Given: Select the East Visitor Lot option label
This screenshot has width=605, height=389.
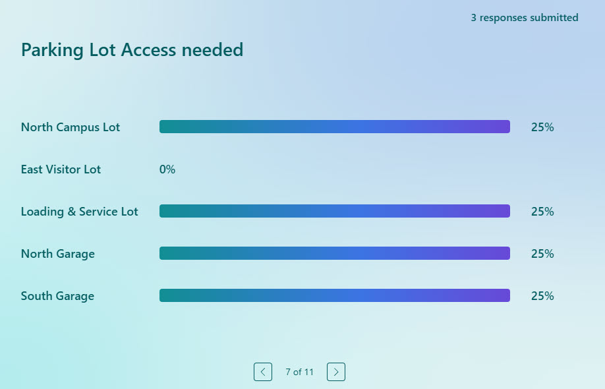Looking at the screenshot, I should tap(61, 169).
